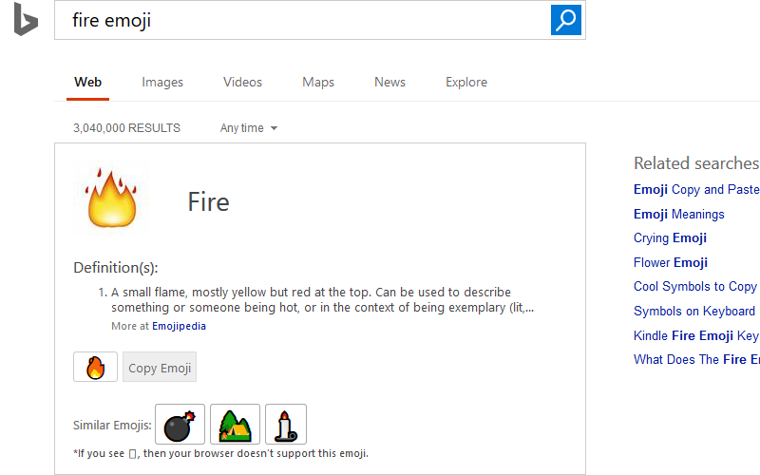Viewport: 760px width, 475px height.
Task: Open the News tab
Action: tap(389, 82)
